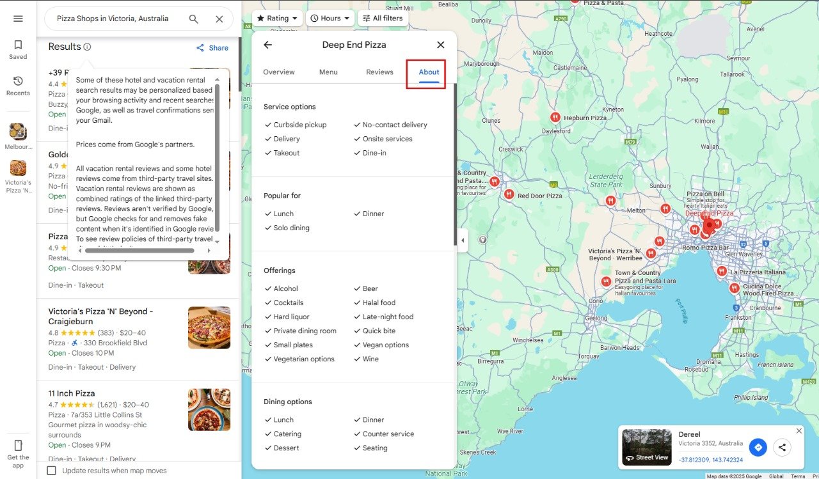Click the Dereel coordinates link
Screen dimensions: 819x479
(711, 460)
